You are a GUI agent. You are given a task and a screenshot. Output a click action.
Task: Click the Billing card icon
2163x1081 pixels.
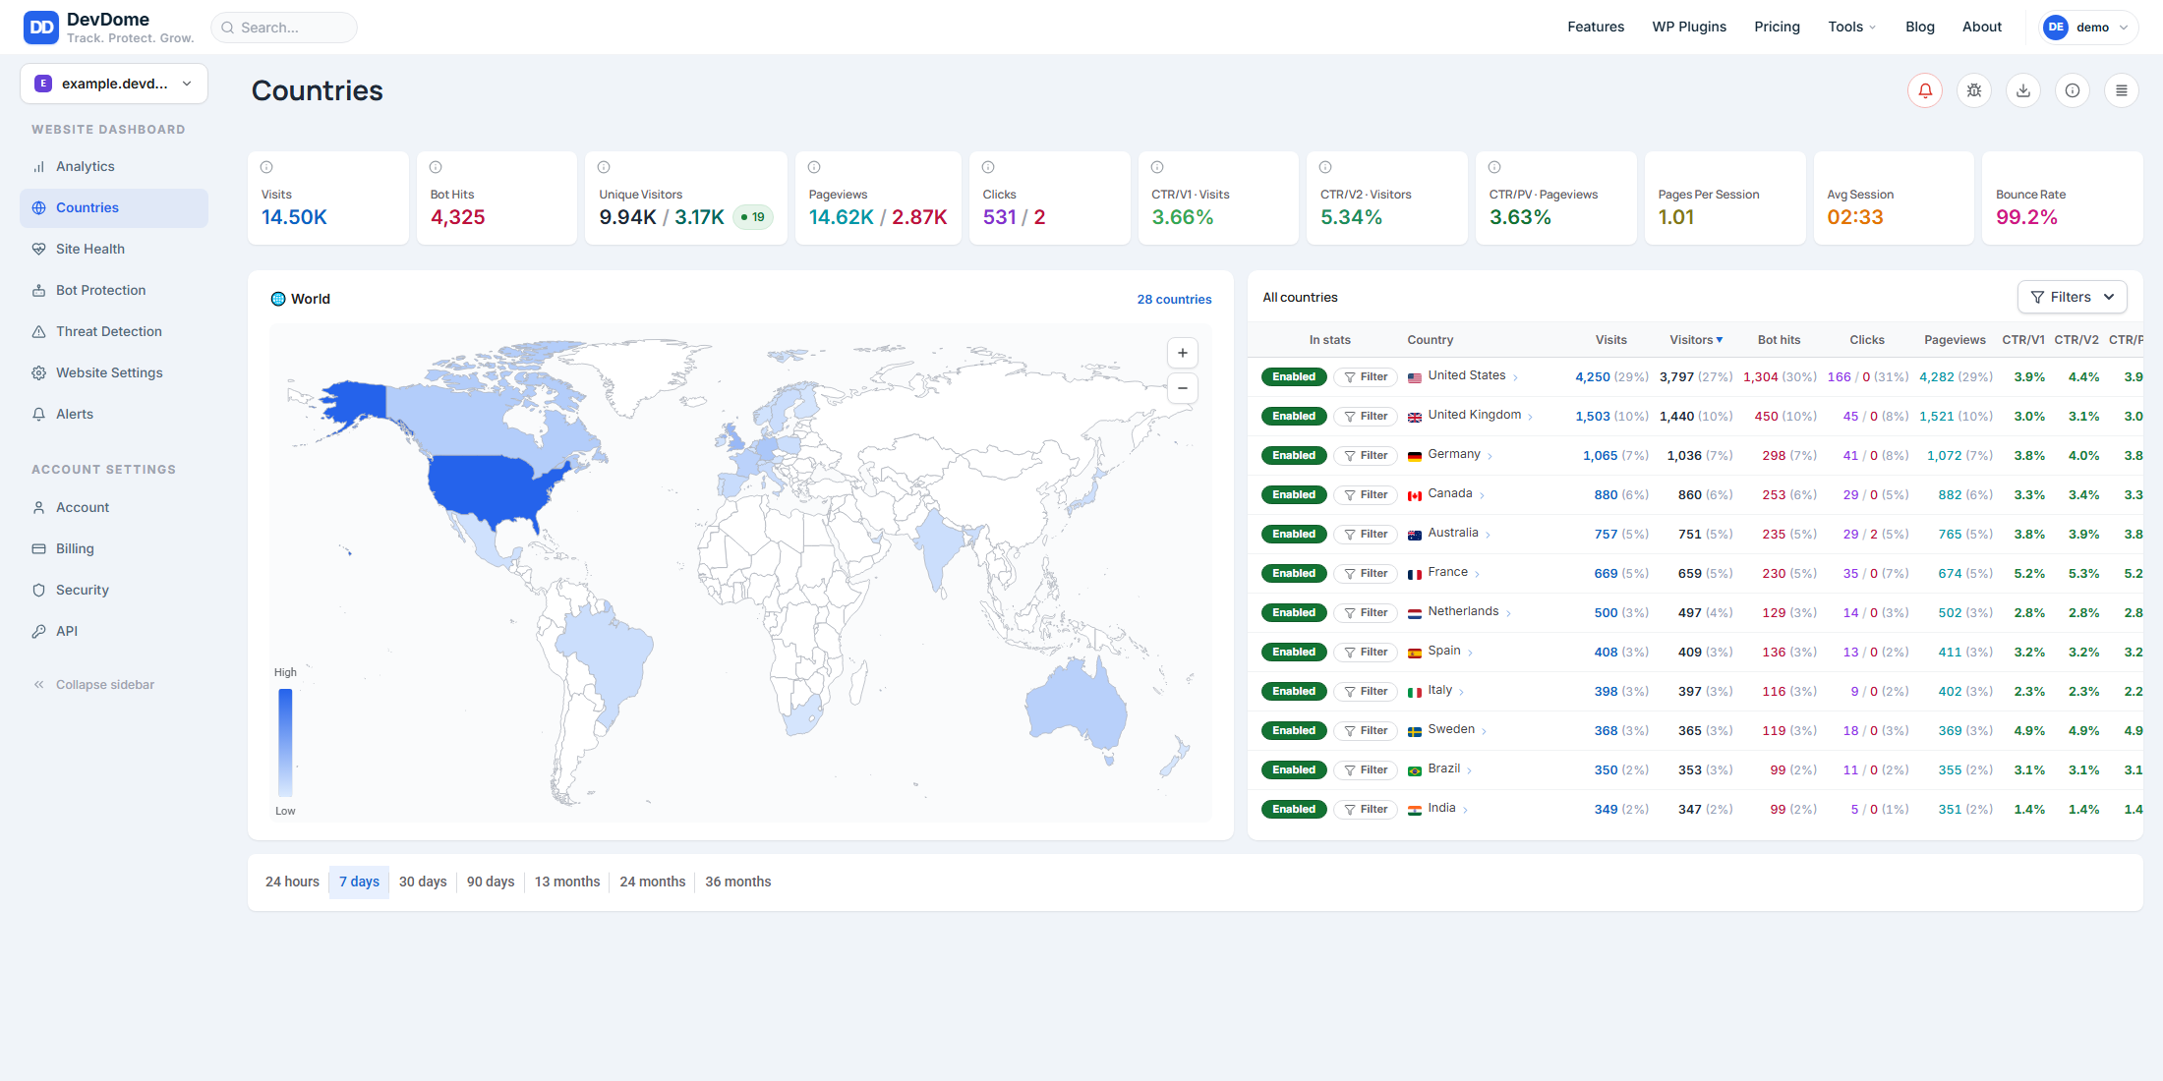point(39,548)
